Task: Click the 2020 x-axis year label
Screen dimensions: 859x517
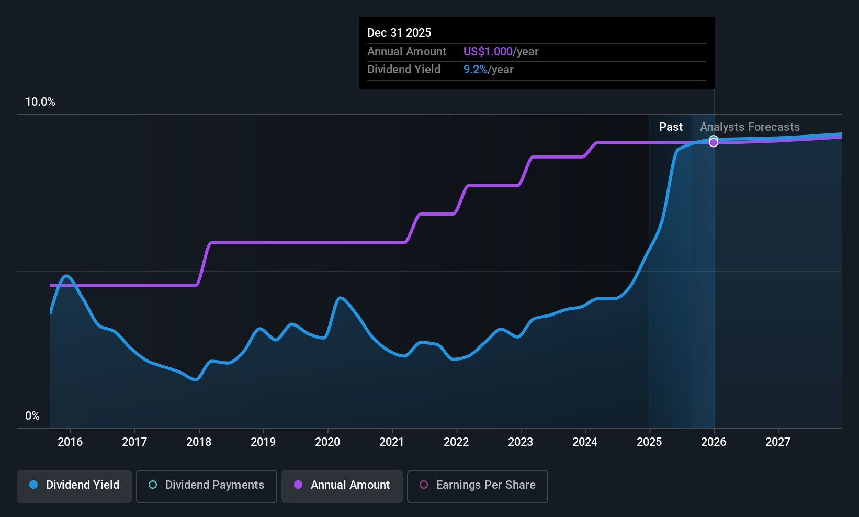Action: (327, 442)
